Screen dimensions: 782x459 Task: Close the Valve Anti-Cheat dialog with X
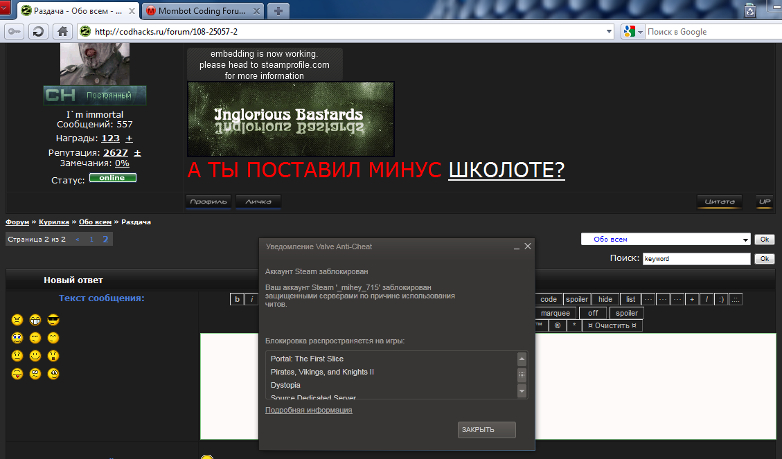[x=528, y=246]
